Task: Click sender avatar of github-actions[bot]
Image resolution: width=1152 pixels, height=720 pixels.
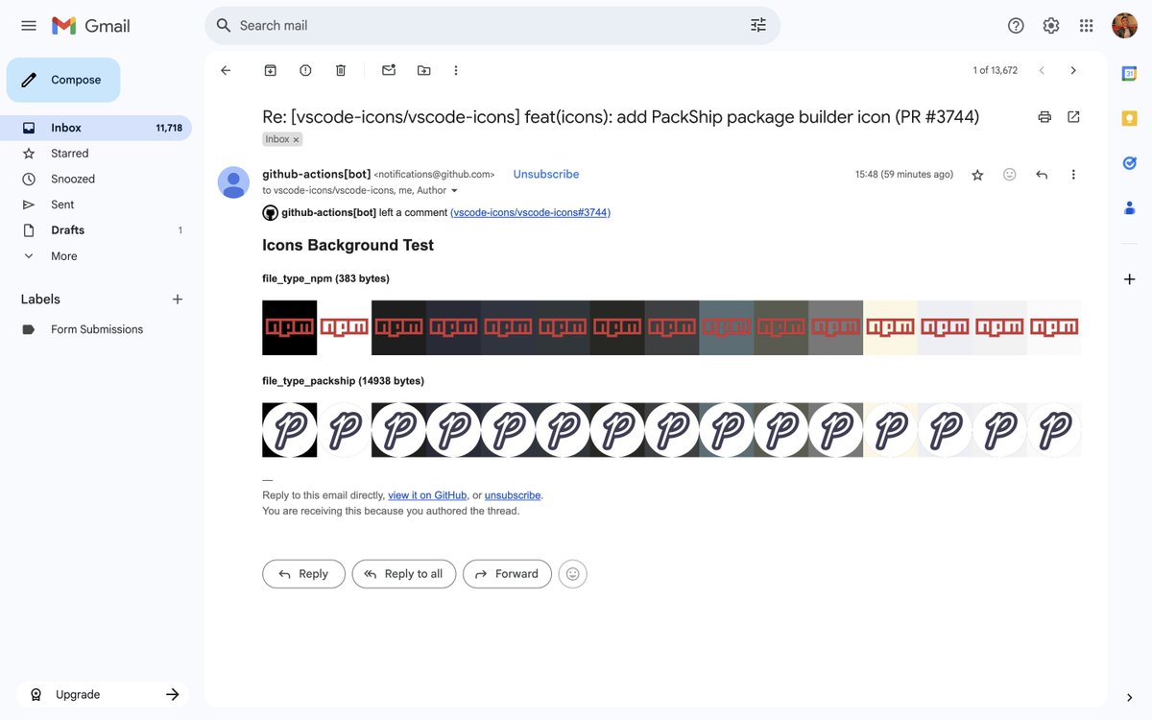Action: tap(233, 182)
